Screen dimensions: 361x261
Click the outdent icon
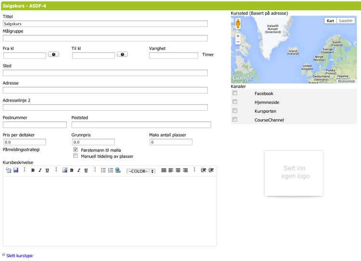click(x=203, y=170)
